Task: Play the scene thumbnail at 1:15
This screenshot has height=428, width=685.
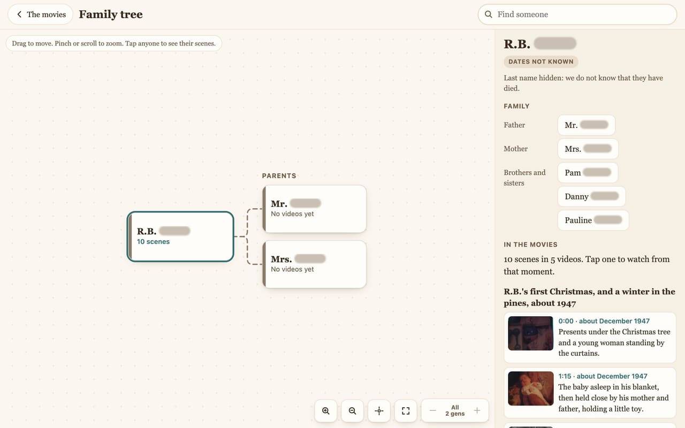Action: pyautogui.click(x=530, y=388)
